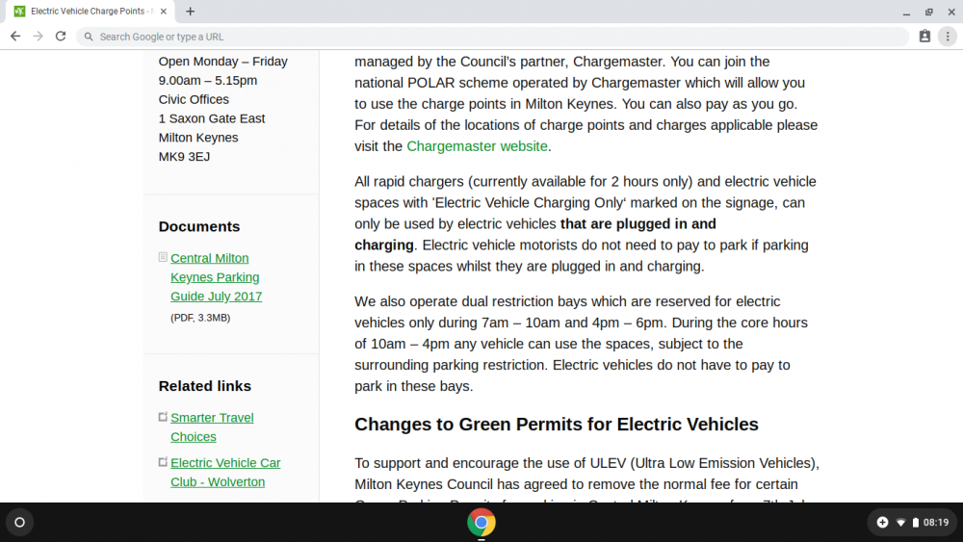
Task: Click the 'Open Monday – Friday' text
Action: (x=223, y=62)
